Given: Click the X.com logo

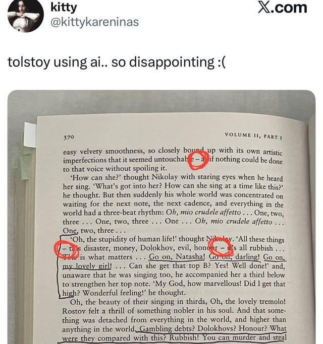Looking at the screenshot, I should coord(282,8).
